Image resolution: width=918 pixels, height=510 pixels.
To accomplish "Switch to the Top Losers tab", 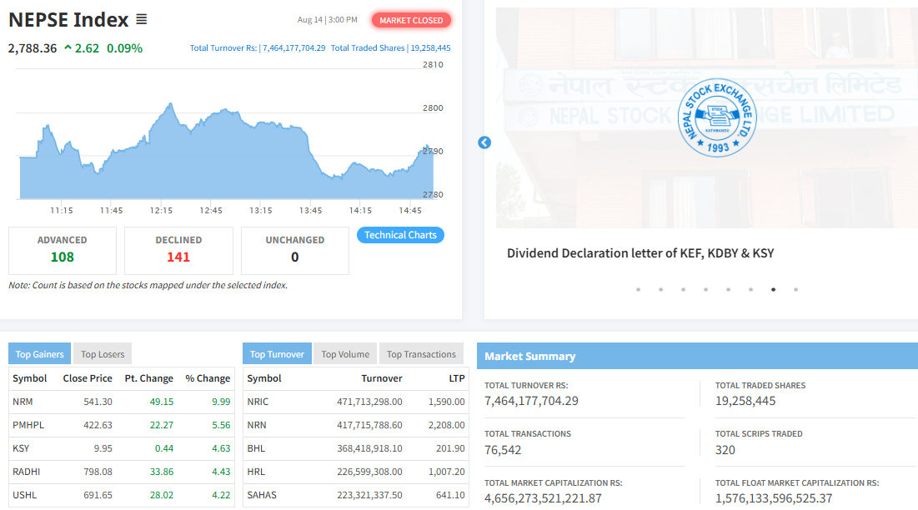I will [103, 354].
